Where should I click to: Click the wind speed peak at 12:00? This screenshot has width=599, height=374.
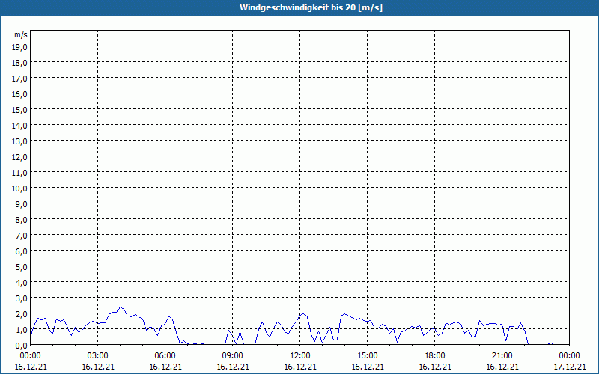point(302,313)
